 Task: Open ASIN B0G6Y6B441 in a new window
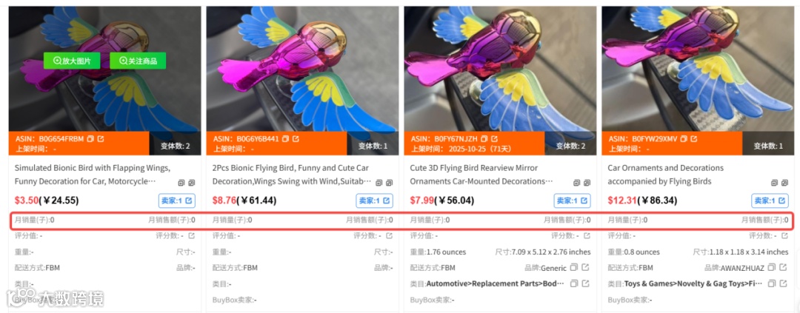296,138
